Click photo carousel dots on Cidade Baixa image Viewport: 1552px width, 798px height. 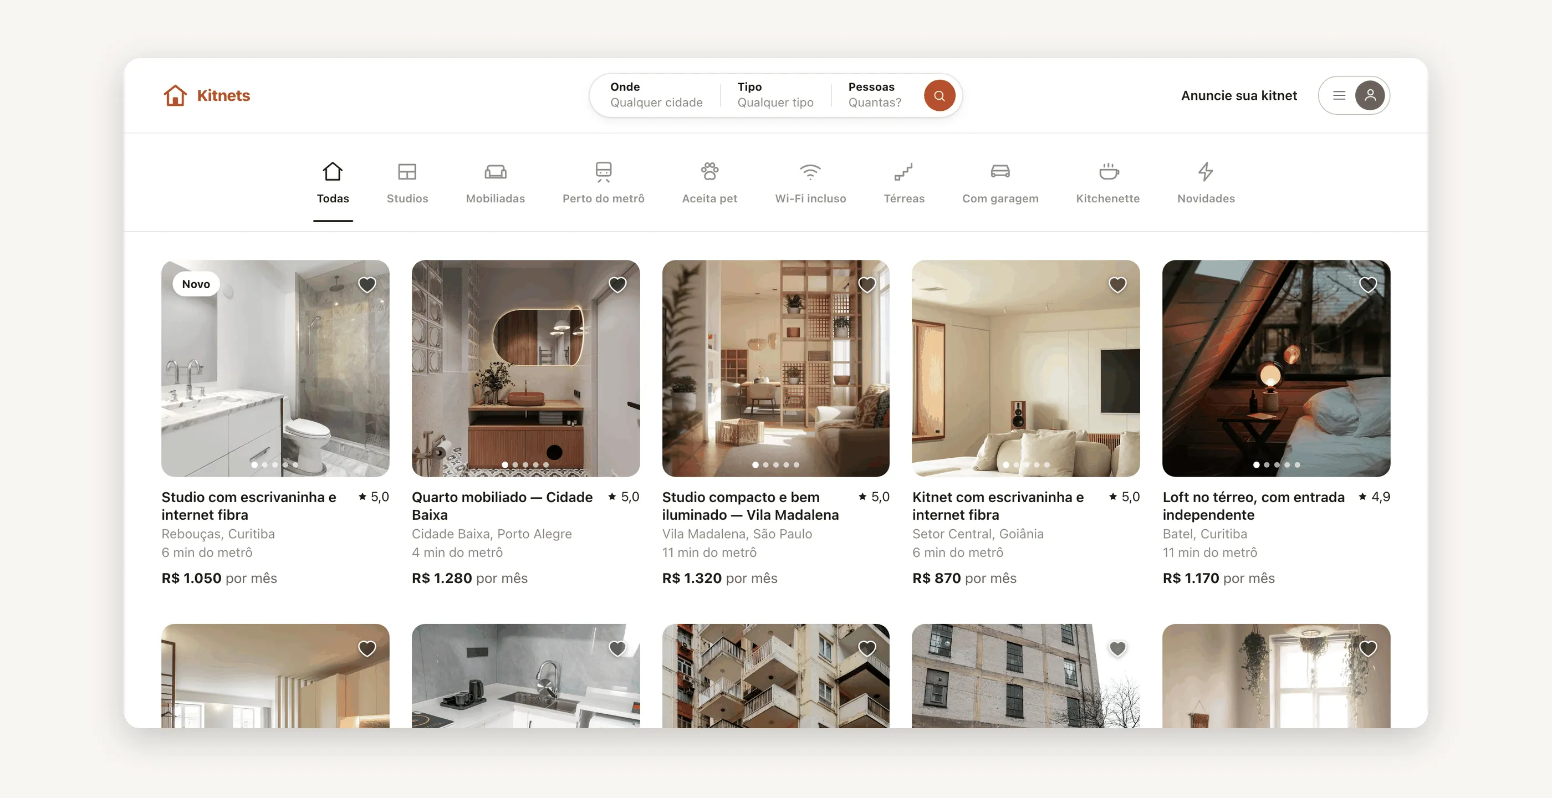point(525,464)
